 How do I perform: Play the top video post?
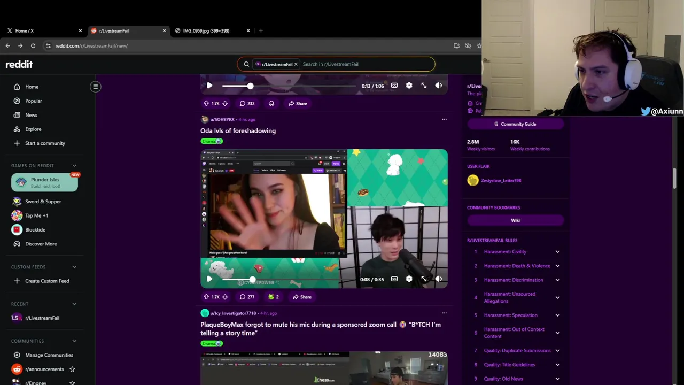click(x=209, y=86)
